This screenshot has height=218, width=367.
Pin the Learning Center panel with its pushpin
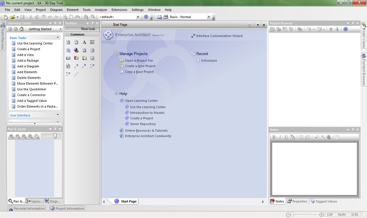pyautogui.click(x=55, y=23)
